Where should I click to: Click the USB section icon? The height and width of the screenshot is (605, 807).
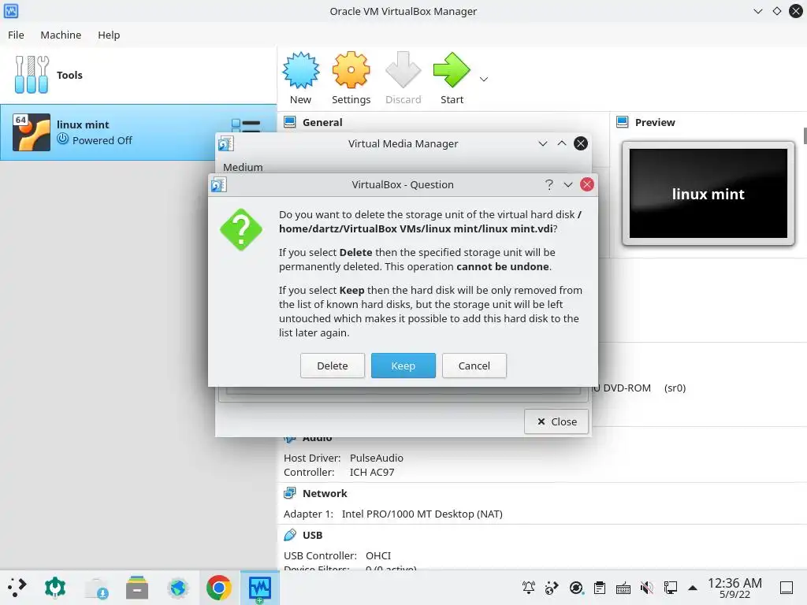pos(290,535)
